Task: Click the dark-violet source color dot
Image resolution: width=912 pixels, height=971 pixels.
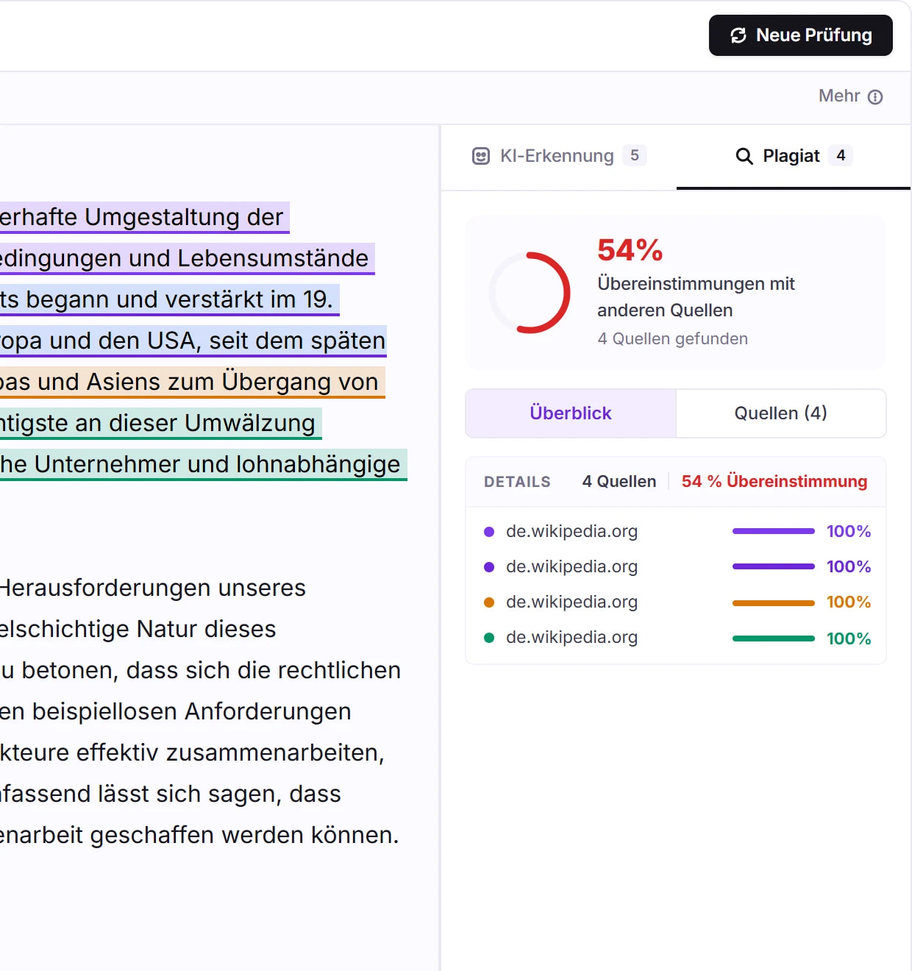Action: (489, 567)
